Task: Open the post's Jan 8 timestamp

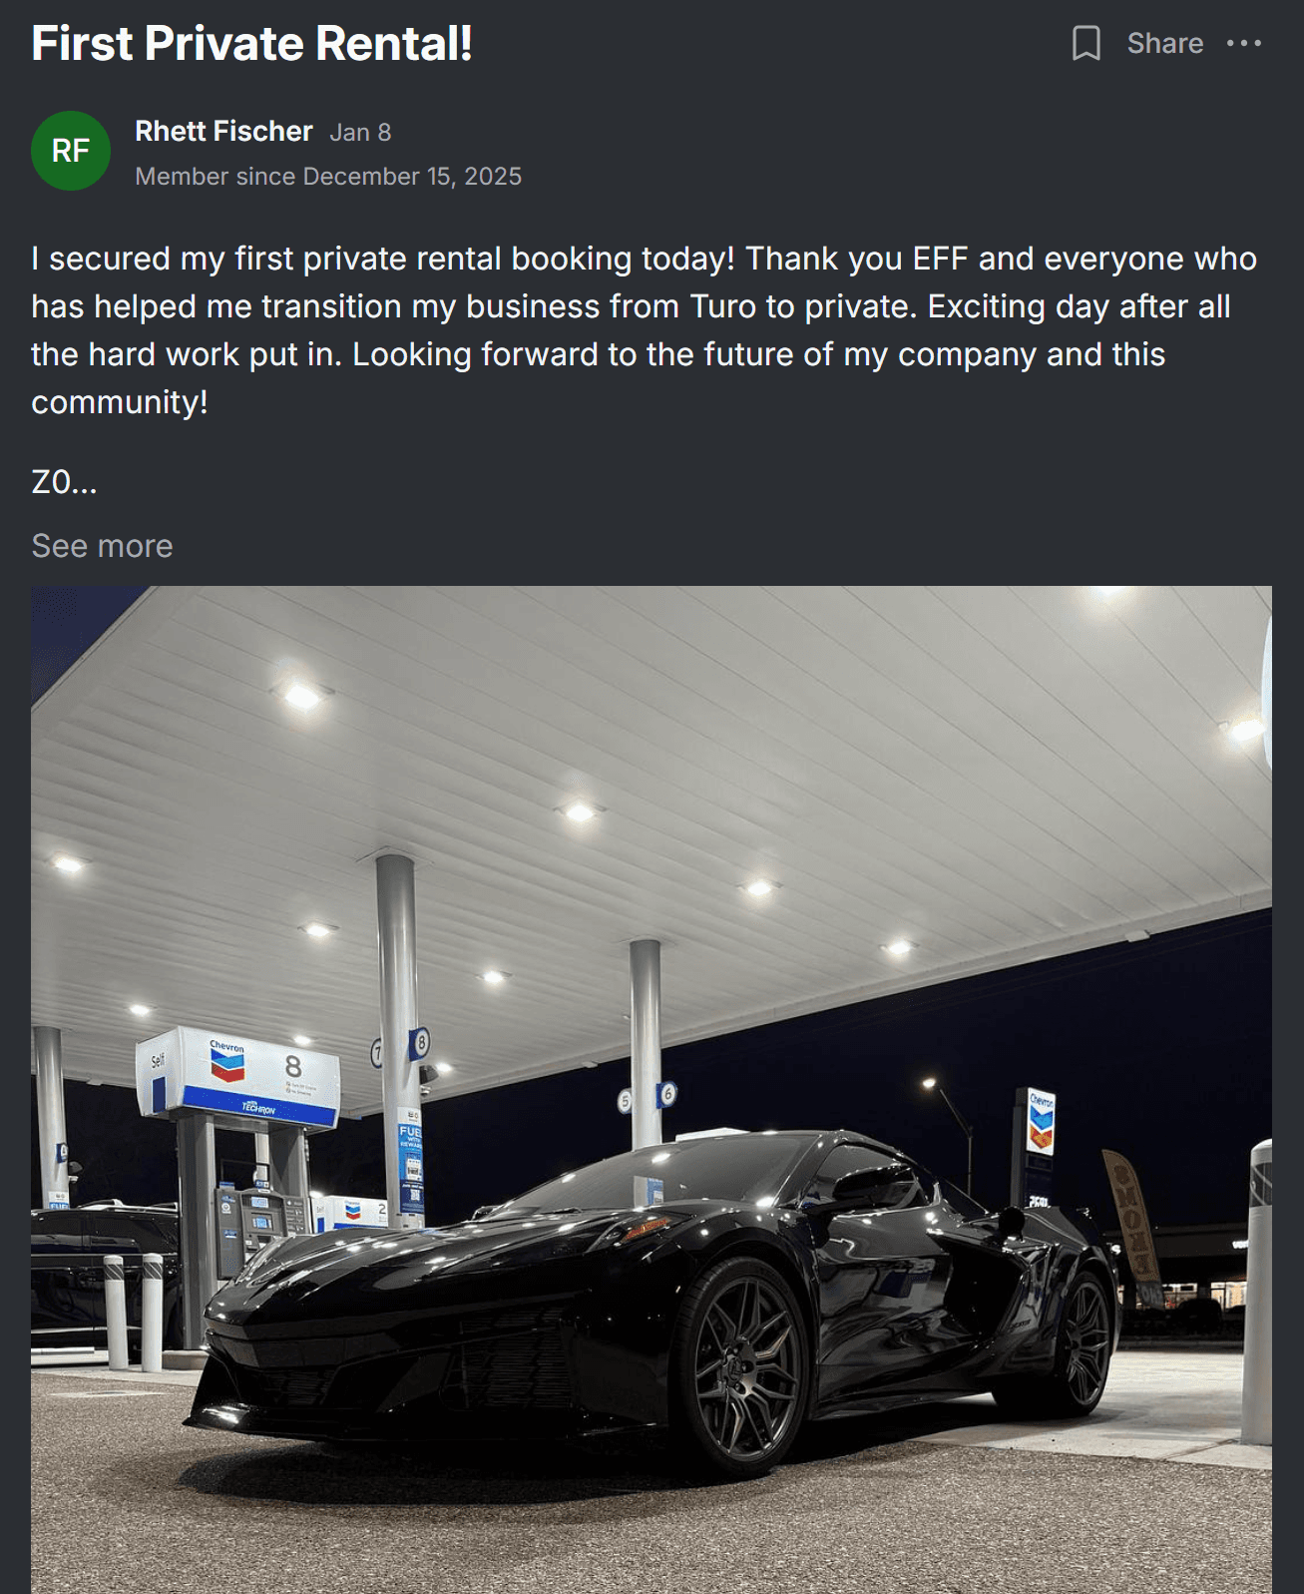Action: [360, 133]
